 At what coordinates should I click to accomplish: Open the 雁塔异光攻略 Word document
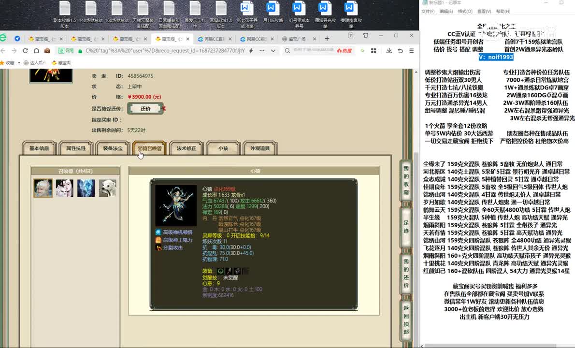coord(325,14)
